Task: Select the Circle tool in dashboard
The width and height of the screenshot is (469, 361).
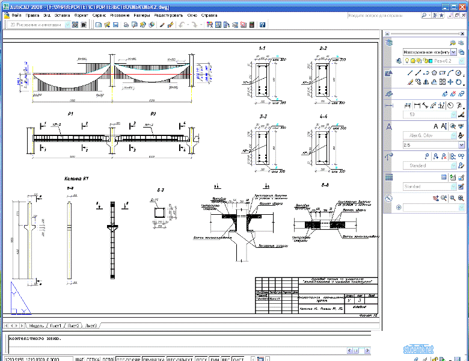Action: 459,73
